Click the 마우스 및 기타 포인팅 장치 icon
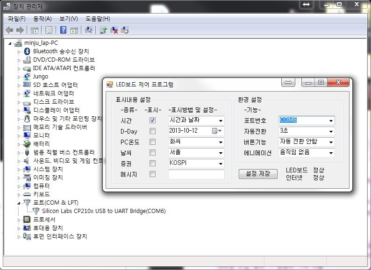Image resolution: width=371 pixels, height=270 pixels. pyautogui.click(x=27, y=119)
